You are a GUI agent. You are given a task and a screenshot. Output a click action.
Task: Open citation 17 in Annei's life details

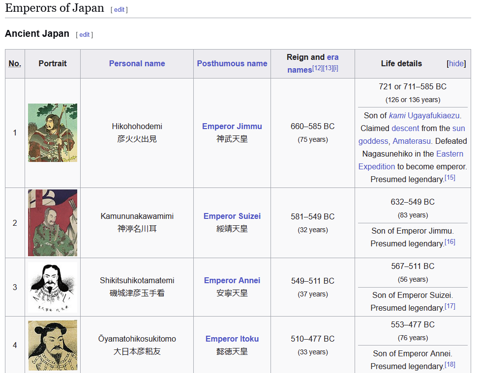(450, 306)
